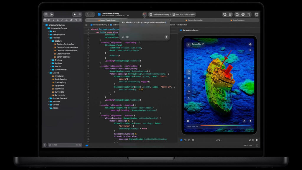Select the UnderwaterSurvey scheme
This screenshot has width=302, height=170.
(159, 14)
